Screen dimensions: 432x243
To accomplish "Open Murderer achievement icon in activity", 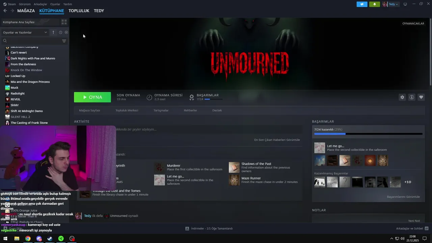I will pyautogui.click(x=159, y=167).
